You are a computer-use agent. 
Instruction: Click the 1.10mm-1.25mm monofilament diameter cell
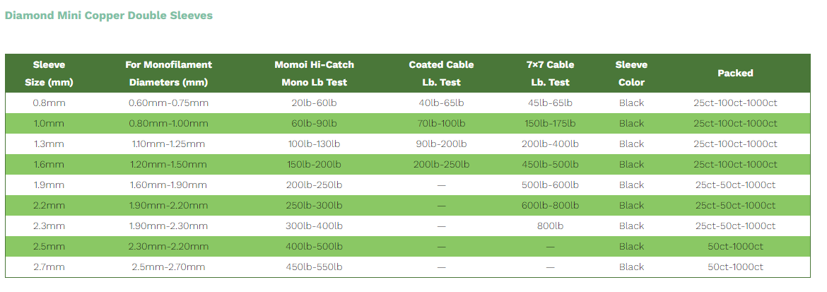(x=168, y=144)
